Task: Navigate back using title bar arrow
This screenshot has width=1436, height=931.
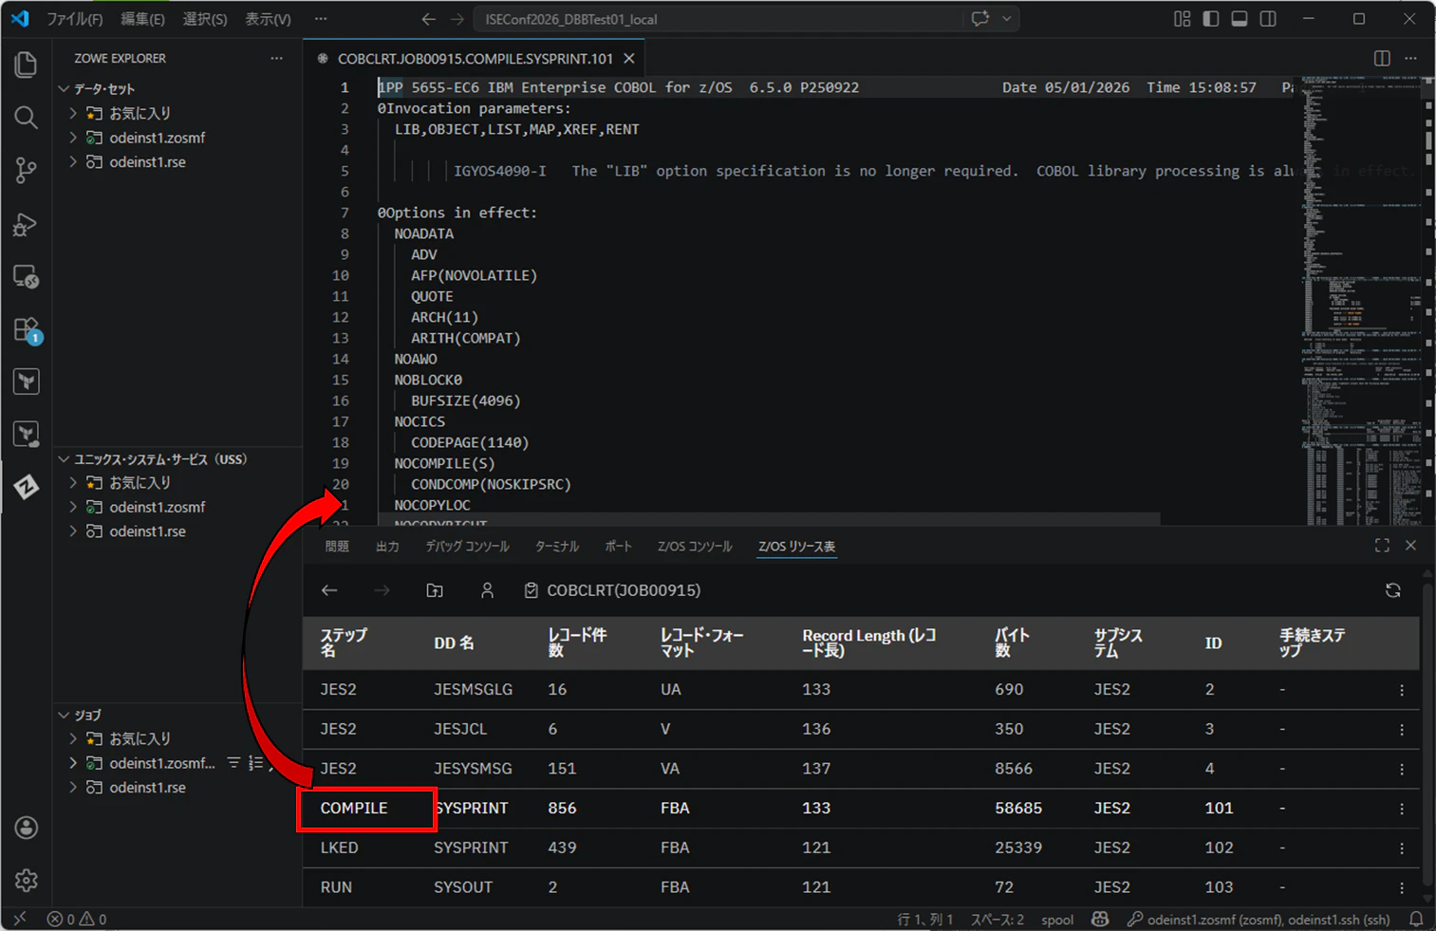Action: tap(429, 19)
